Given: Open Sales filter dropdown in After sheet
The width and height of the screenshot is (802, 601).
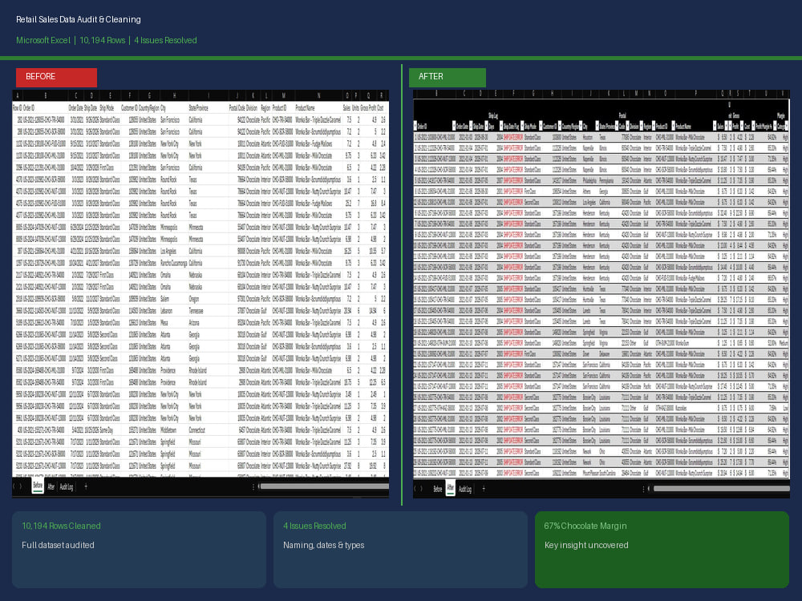Looking at the screenshot, I should click(727, 126).
